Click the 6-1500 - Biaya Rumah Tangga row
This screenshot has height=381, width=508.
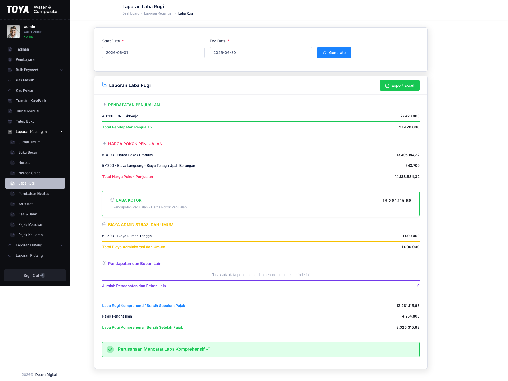click(261, 236)
